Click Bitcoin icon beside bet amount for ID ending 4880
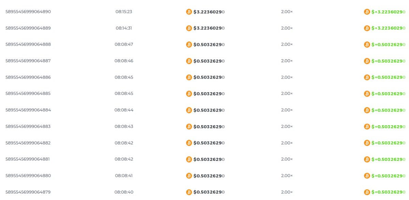The image size is (409, 200). pyautogui.click(x=189, y=176)
